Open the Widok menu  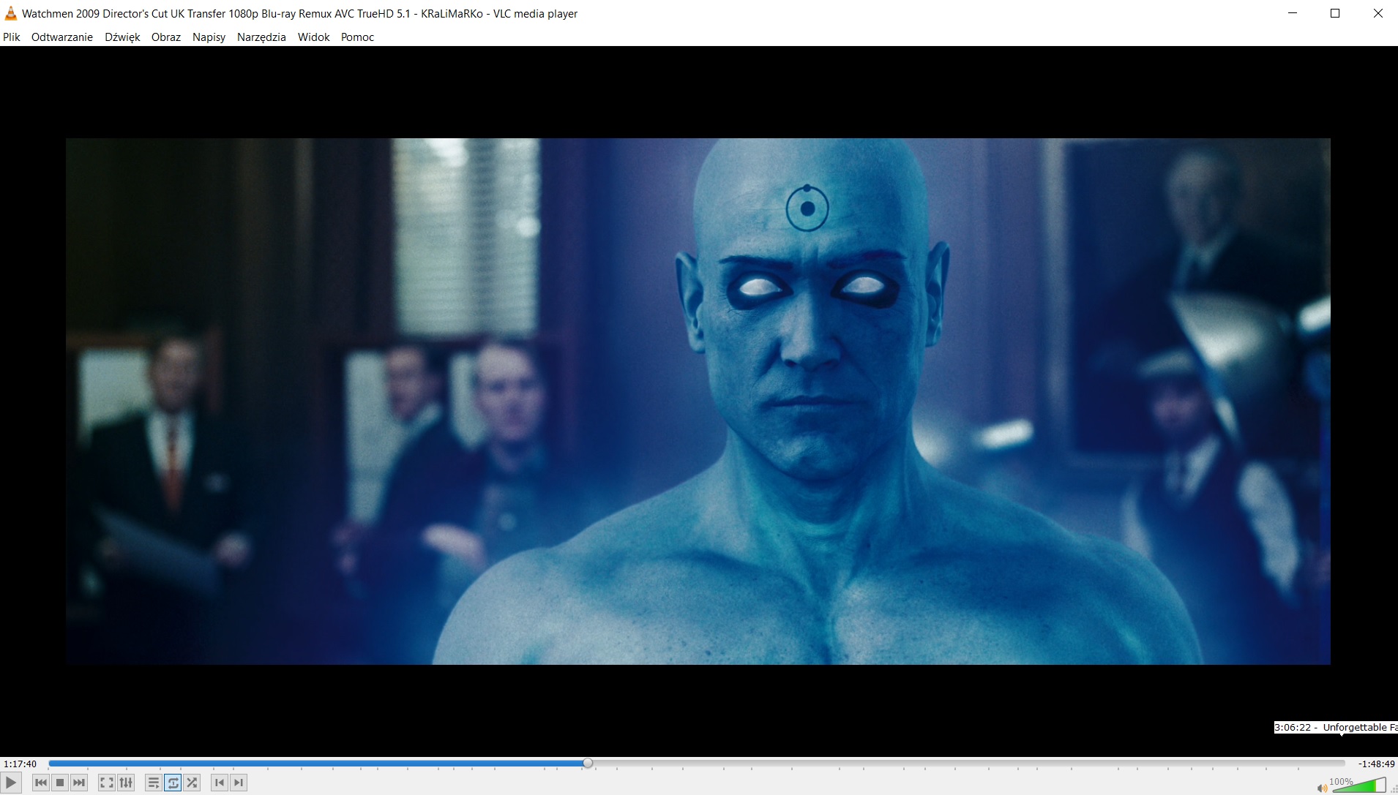click(x=313, y=37)
